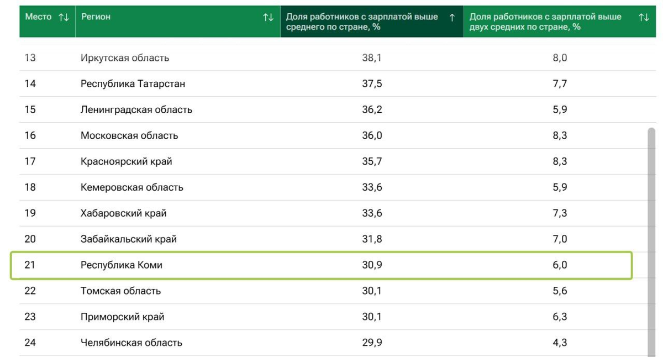Click the Иркутская область region name
This screenshot has width=663, height=357.
125,58
